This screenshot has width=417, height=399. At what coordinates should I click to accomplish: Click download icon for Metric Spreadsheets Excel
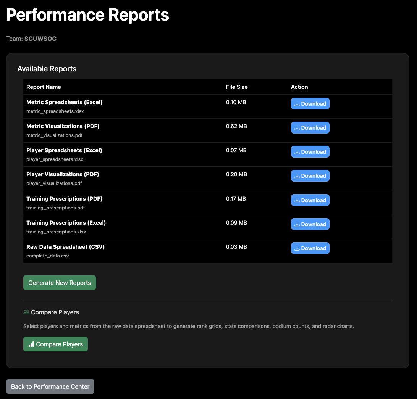[297, 104]
